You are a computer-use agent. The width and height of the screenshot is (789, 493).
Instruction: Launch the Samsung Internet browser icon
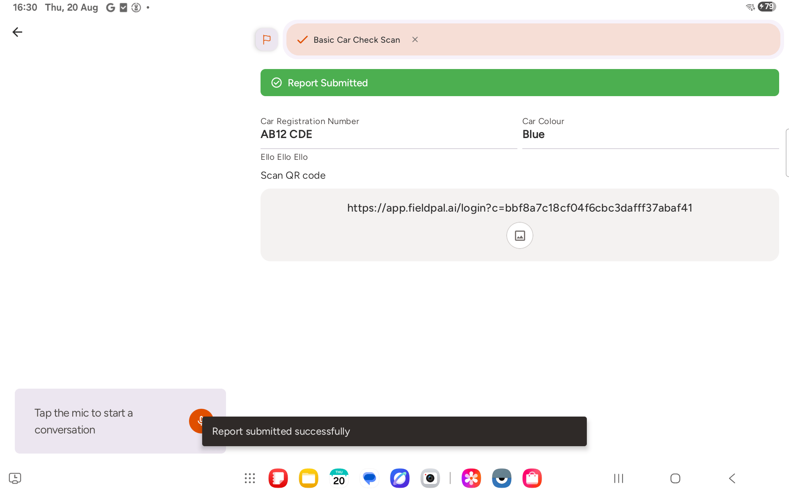pos(400,478)
